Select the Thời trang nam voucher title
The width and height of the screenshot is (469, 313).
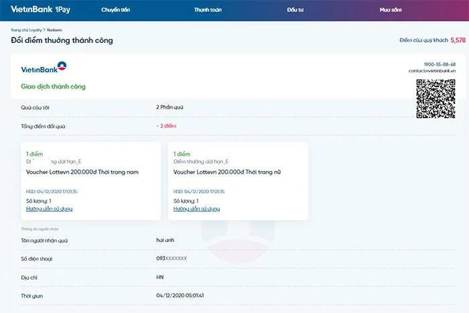pos(82,172)
